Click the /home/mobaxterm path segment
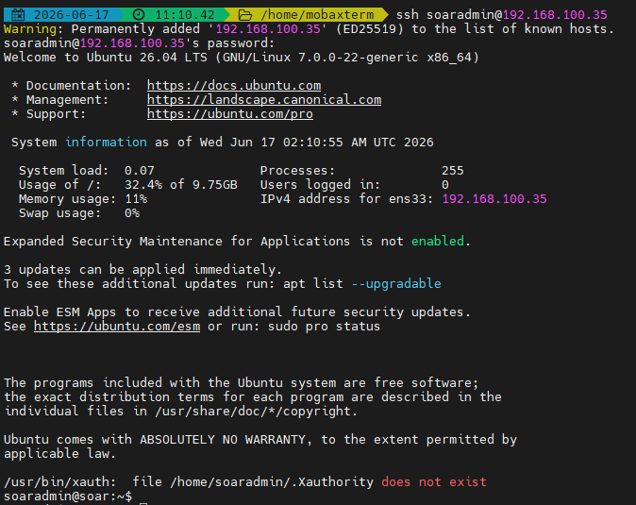This screenshot has width=636, height=505. click(318, 15)
